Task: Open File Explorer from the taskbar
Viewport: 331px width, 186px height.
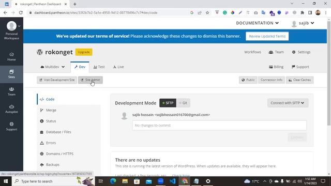Action: tap(125, 181)
